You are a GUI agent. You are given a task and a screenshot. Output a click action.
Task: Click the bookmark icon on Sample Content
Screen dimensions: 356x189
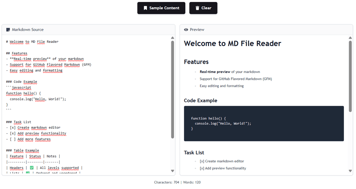pos(145,8)
